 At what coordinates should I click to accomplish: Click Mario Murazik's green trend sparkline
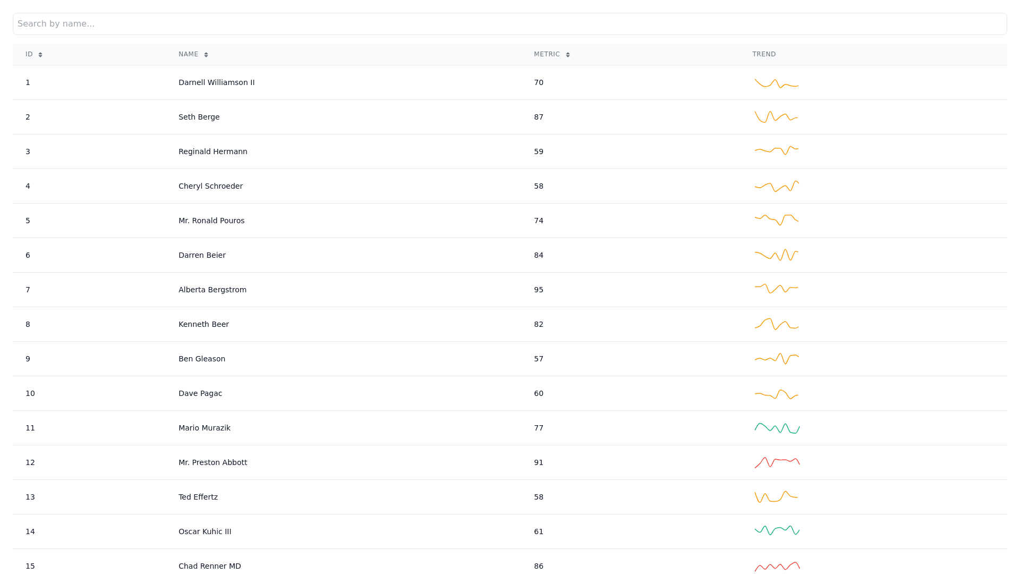point(777,428)
